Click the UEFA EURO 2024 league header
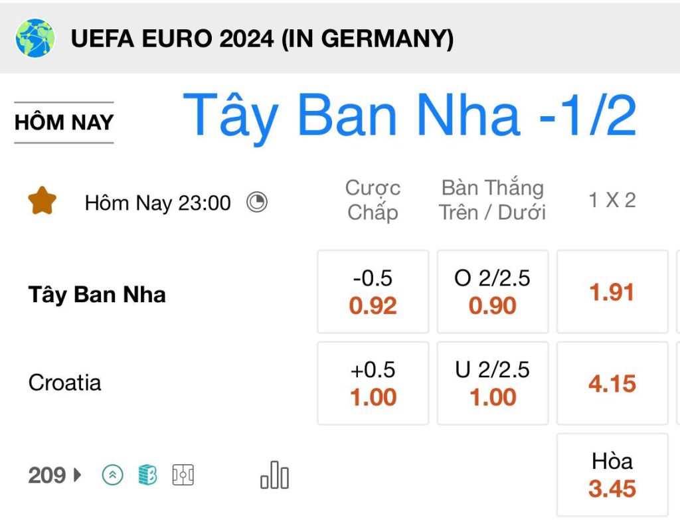Viewport: 680px width, 520px height. [x=262, y=38]
